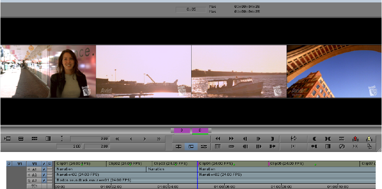Click the Mark In icon

(314, 139)
